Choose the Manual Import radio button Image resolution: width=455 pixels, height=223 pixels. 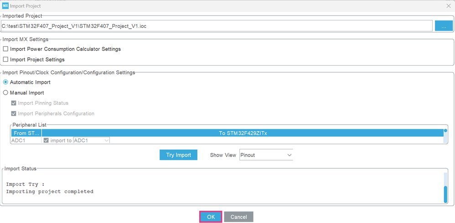point(5,93)
